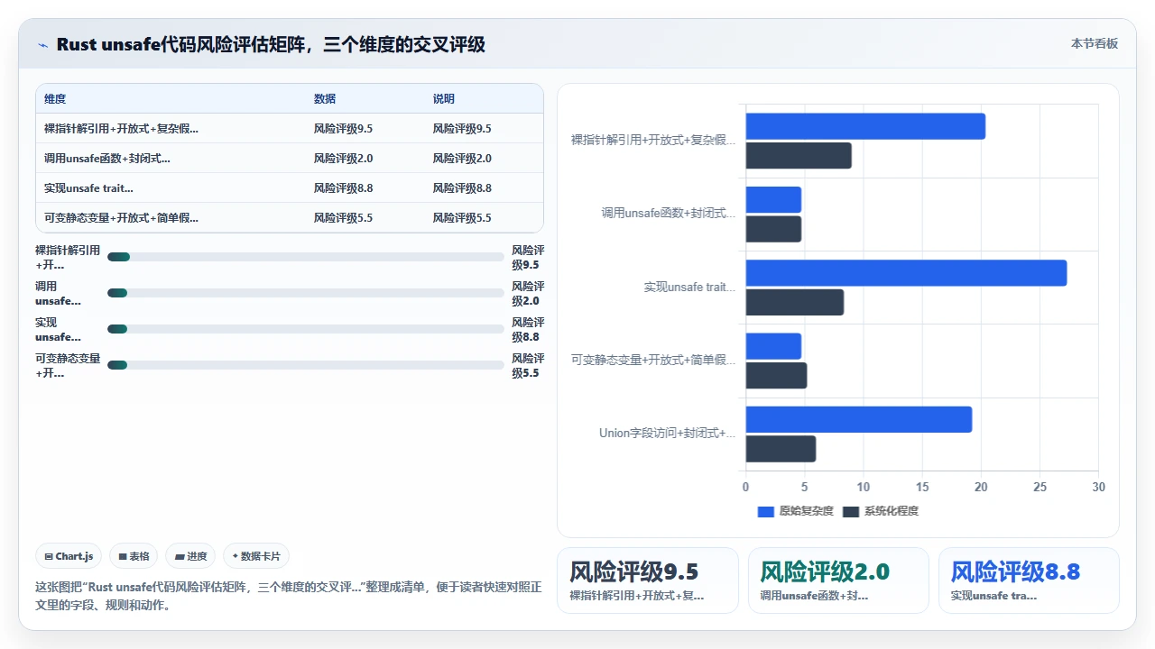Image resolution: width=1155 pixels, height=649 pixels.
Task: Click table cell 裸指针解引用+开放式+复杂假…
Action: pos(121,129)
